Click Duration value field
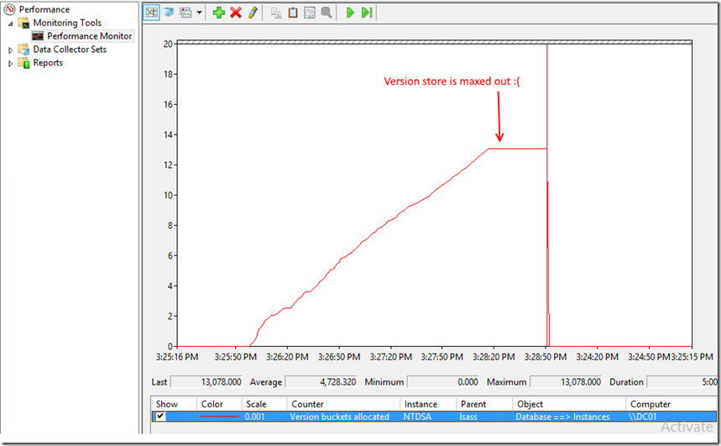Image resolution: width=721 pixels, height=446 pixels. [682, 382]
